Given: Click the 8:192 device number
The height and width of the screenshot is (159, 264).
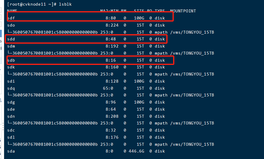Looking at the screenshot, I should point(112,46).
